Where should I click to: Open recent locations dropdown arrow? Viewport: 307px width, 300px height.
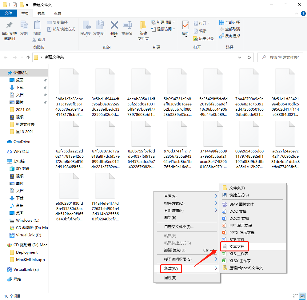22,57
